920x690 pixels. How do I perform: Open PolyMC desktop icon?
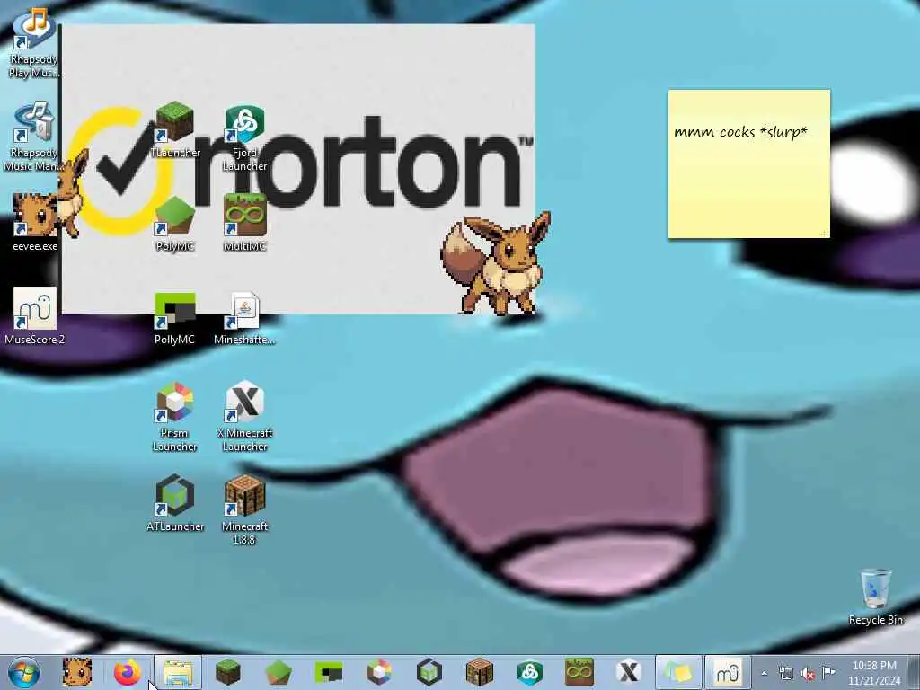click(175, 224)
